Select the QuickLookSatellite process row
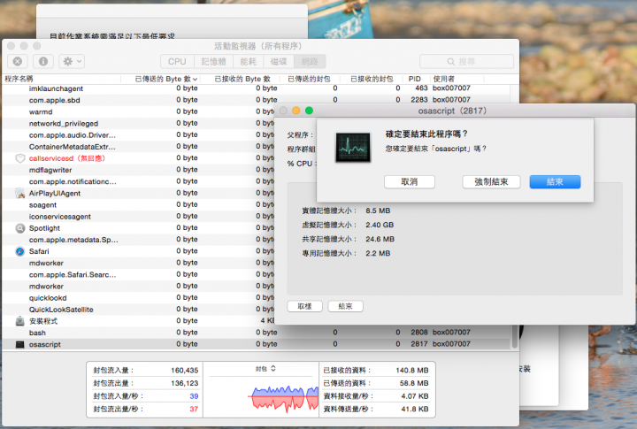The width and height of the screenshot is (637, 429). [138, 310]
